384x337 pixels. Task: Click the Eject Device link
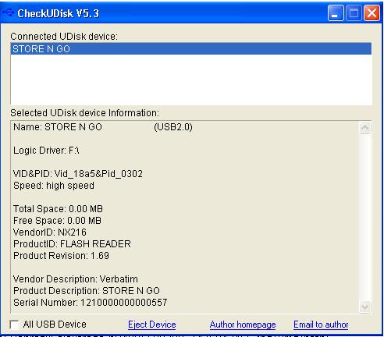click(x=152, y=325)
